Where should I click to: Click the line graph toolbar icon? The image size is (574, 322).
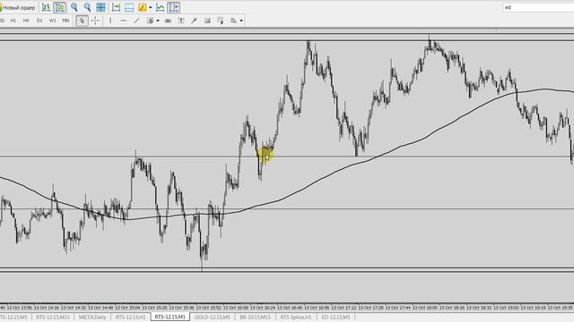pos(160,7)
